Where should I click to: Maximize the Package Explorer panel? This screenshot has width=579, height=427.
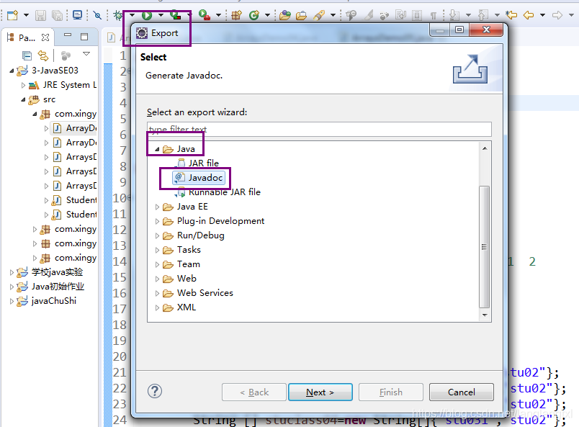click(x=84, y=36)
